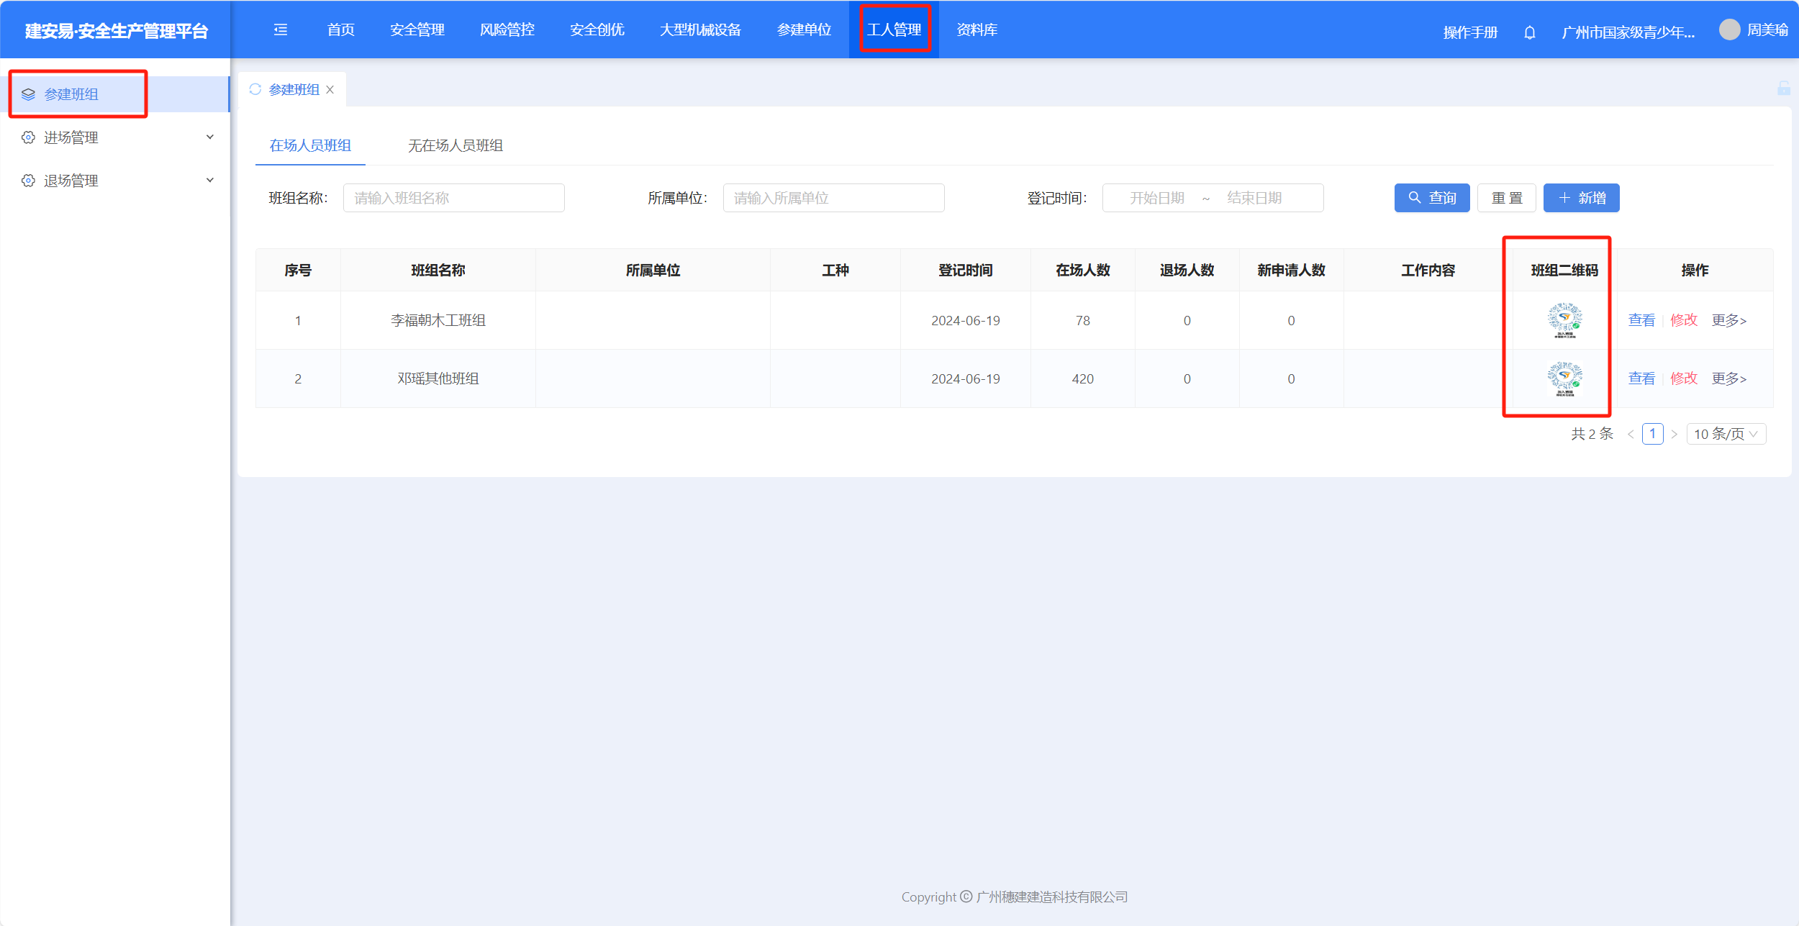Expand 更多 for 邓瑶其他班组 row
The width and height of the screenshot is (1799, 926).
pos(1728,378)
